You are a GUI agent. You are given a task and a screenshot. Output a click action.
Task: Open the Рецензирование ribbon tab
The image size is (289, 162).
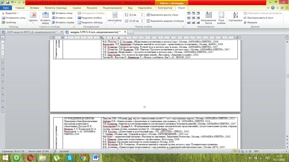pos(112,8)
